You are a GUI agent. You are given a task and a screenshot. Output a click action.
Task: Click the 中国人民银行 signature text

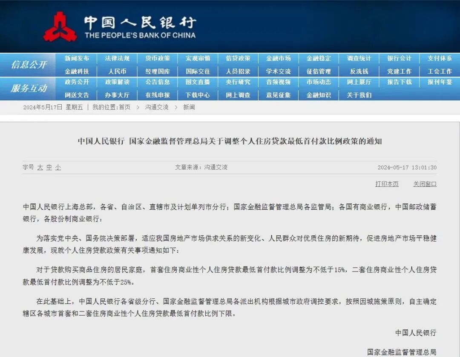click(x=416, y=333)
